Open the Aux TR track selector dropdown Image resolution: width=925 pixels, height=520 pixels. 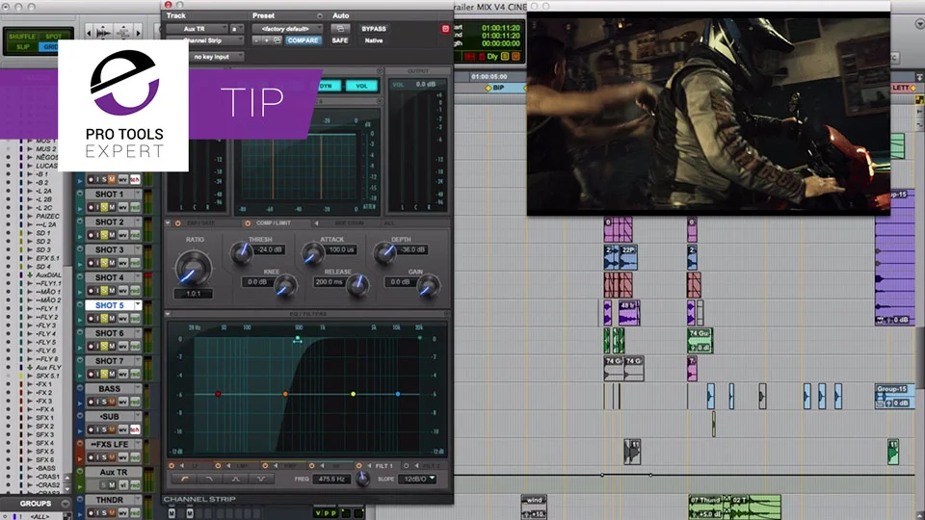tap(197, 28)
